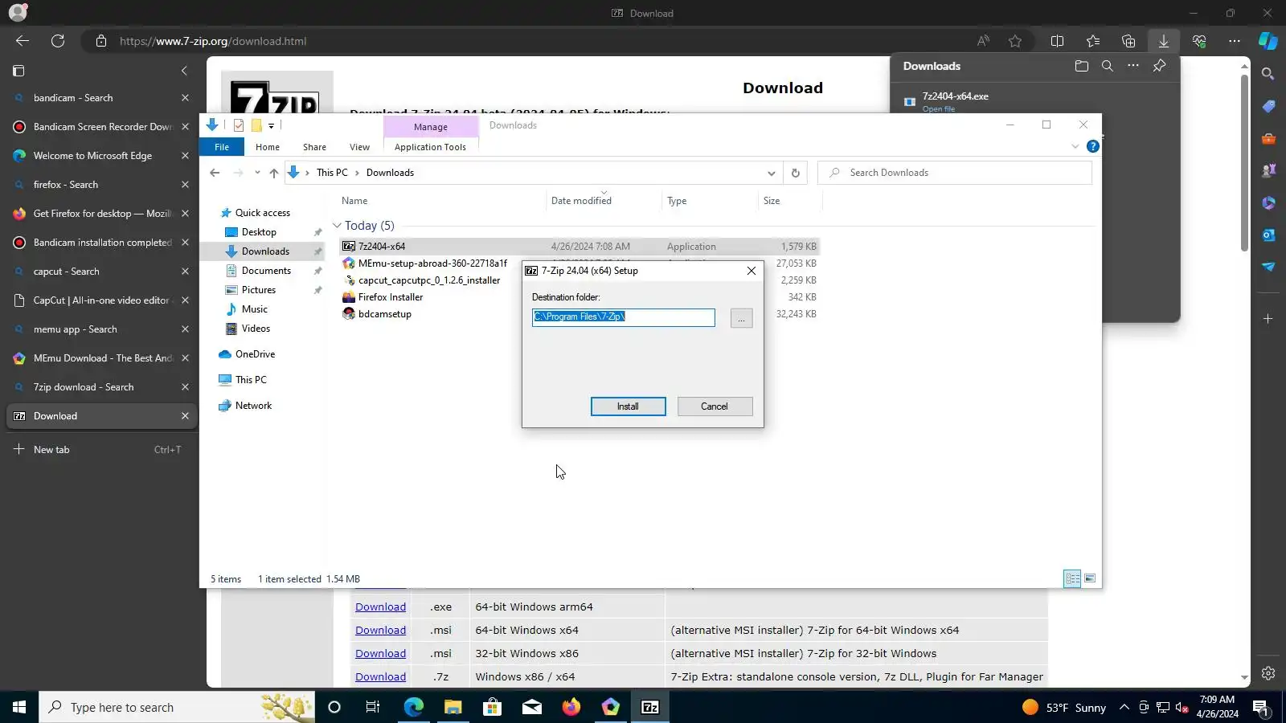Download the 7-Zip Extra .7z package
Viewport: 1286px width, 723px height.
click(x=380, y=677)
